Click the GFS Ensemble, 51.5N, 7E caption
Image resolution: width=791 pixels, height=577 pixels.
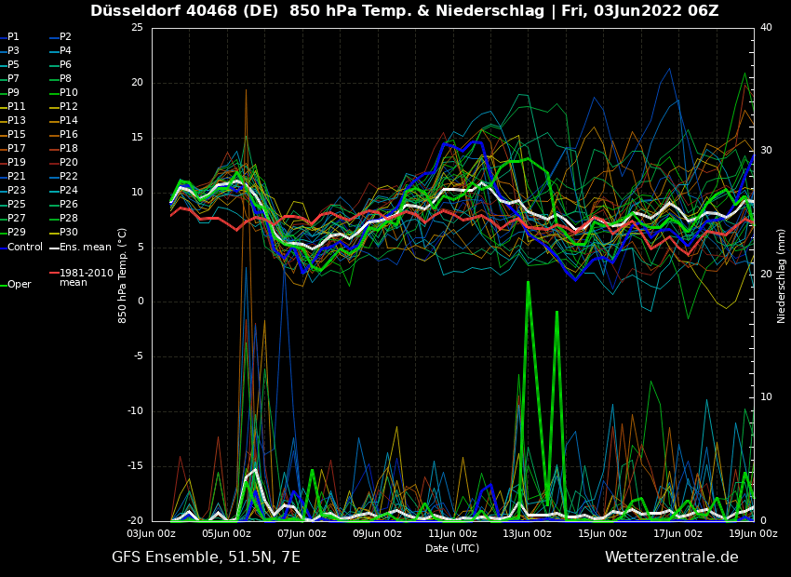pyautogui.click(x=206, y=557)
